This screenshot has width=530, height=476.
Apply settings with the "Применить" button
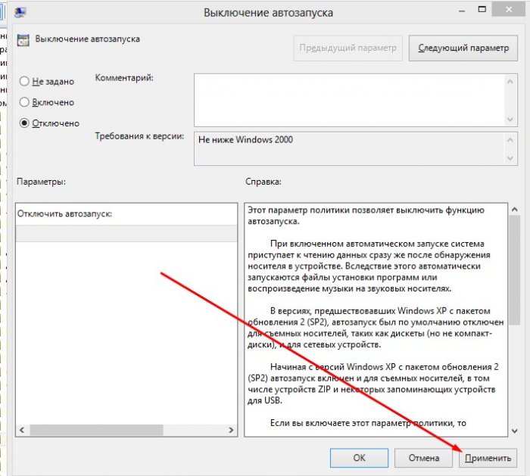(488, 458)
